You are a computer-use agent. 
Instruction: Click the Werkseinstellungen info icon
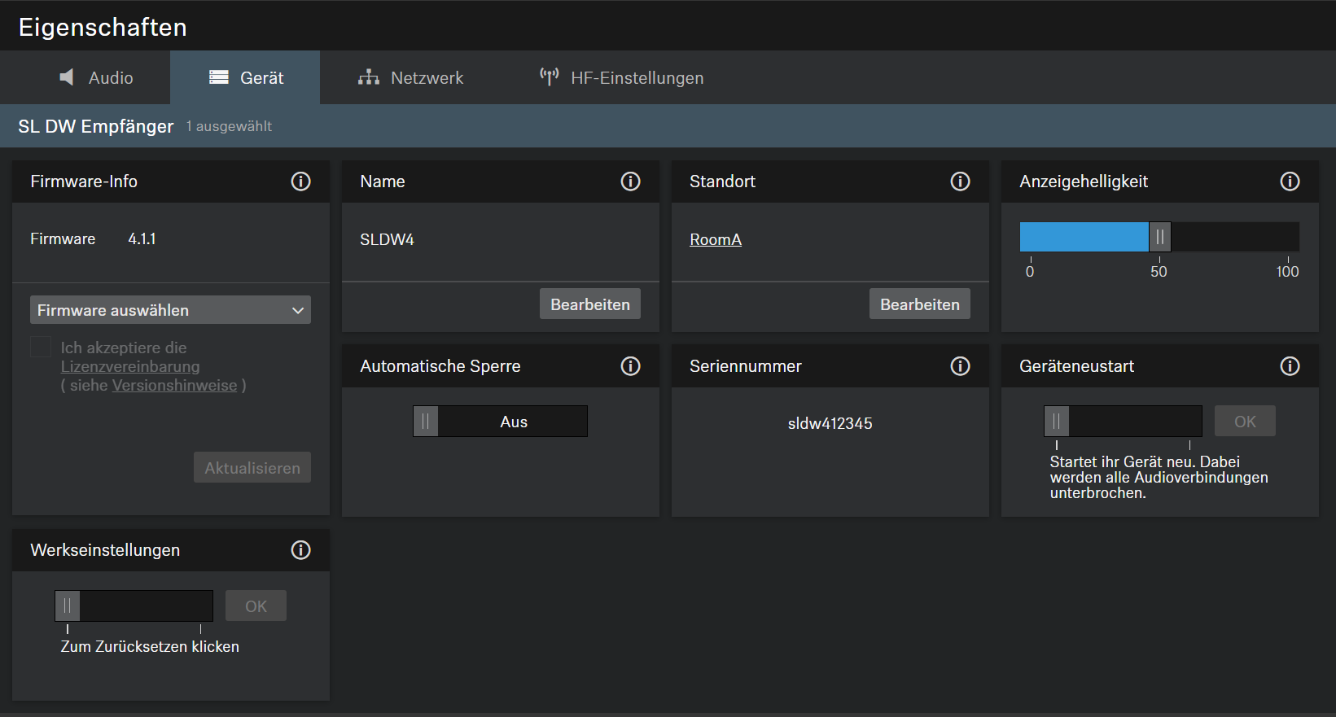point(300,550)
